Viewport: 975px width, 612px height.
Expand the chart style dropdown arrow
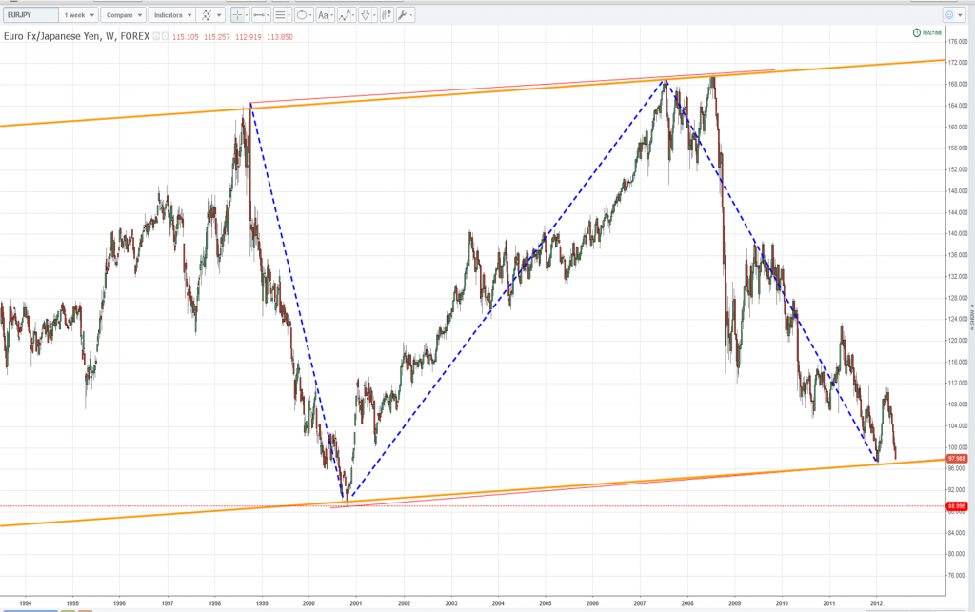220,15
